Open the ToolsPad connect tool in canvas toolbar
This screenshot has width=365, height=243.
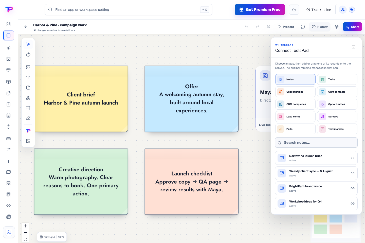pos(28,131)
